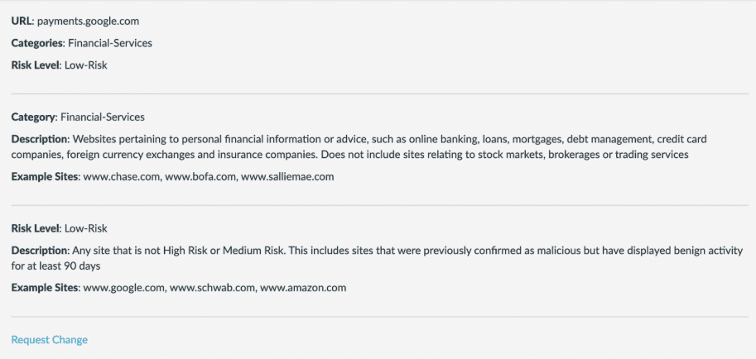Click the Example Sites label under Risk Level
Image resolution: width=756 pixels, height=359 pixels.
point(45,288)
